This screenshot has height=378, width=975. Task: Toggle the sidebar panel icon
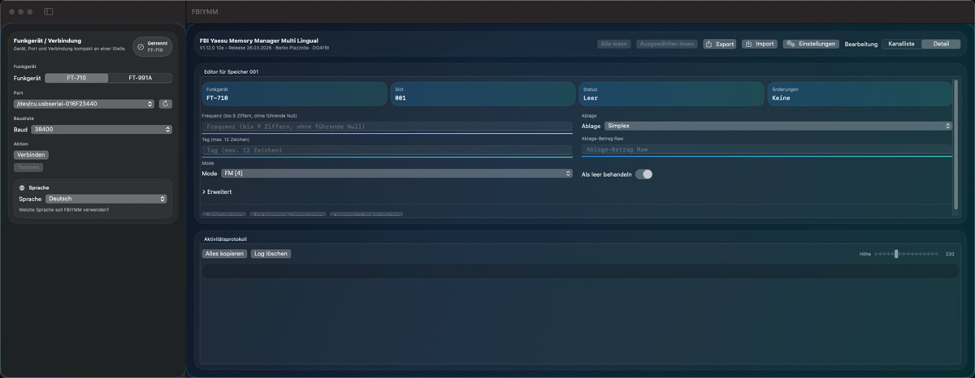(48, 11)
